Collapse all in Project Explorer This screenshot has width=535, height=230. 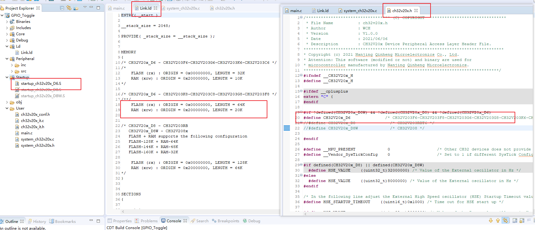tap(62, 8)
